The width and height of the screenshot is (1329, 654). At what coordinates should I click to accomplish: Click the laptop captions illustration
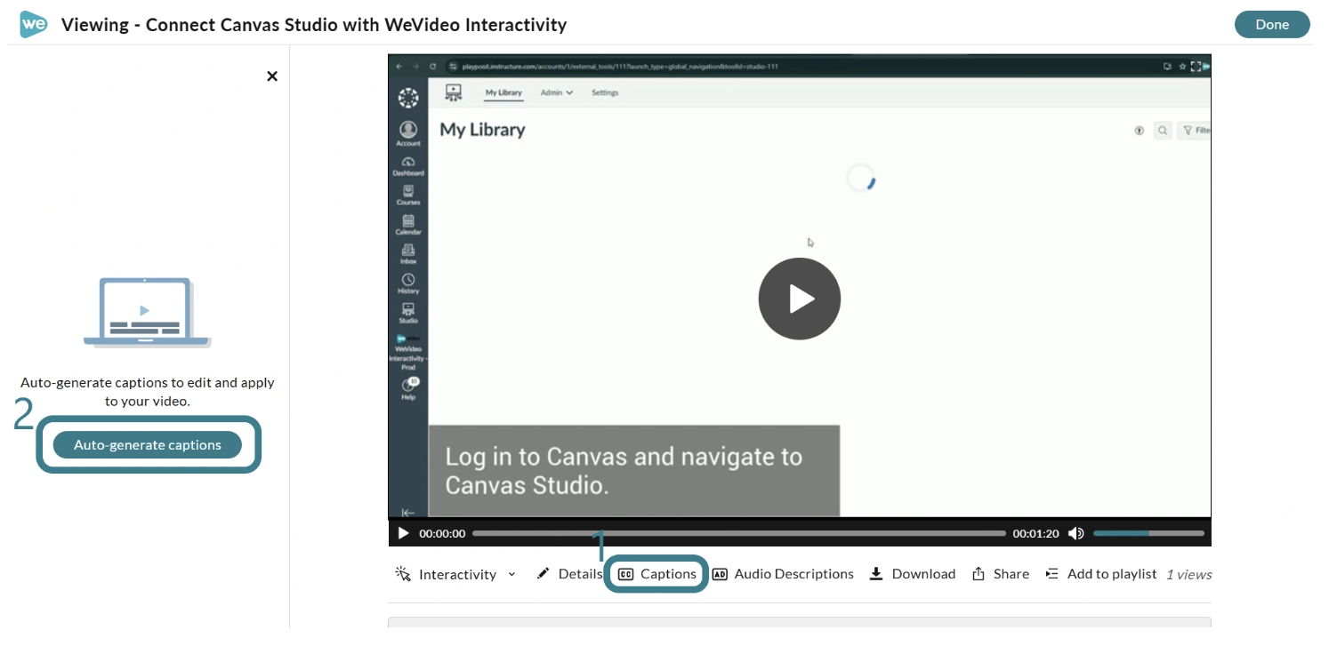point(147,313)
